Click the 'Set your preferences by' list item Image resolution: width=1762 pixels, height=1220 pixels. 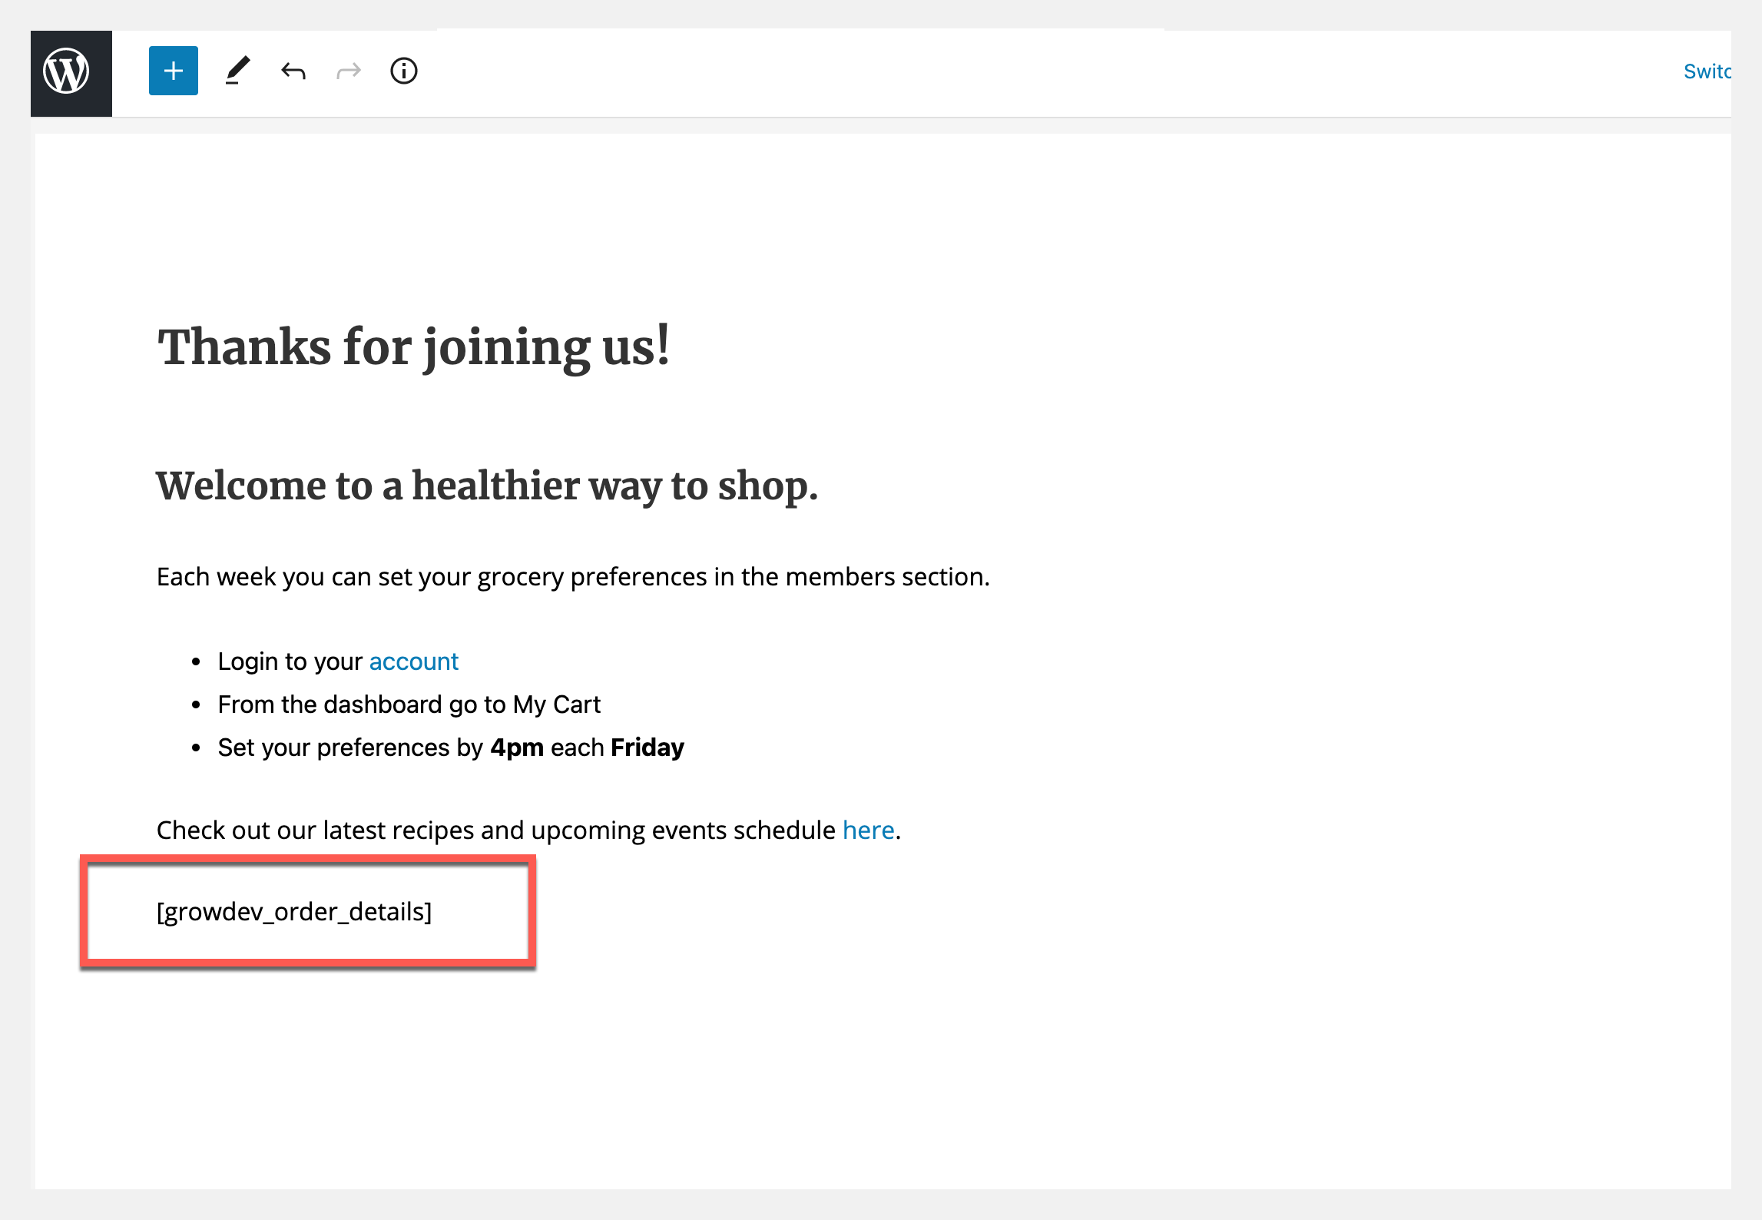[349, 748]
